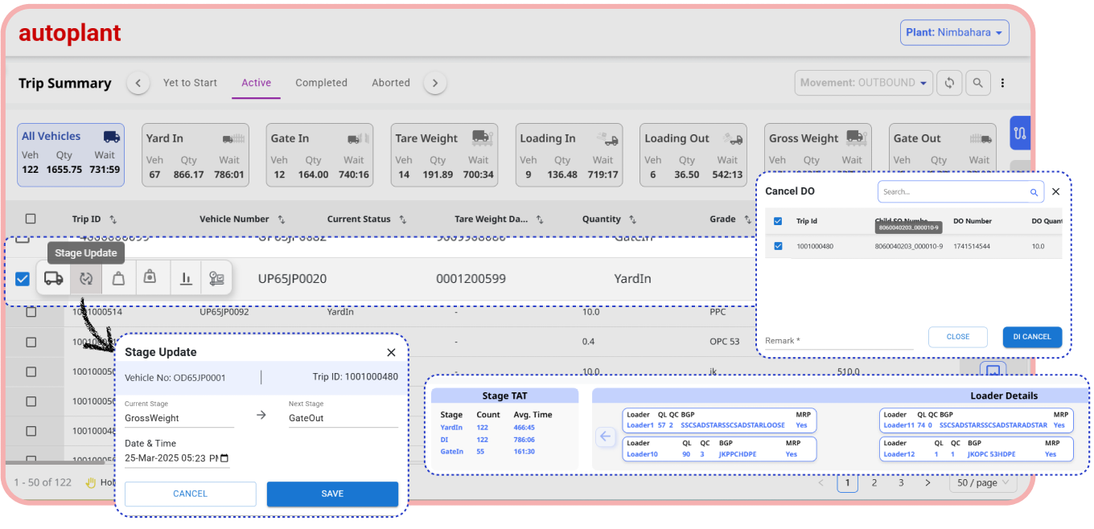1094x529 pixels.
Task: Switch to the Yet to Start tab
Action: pos(190,83)
